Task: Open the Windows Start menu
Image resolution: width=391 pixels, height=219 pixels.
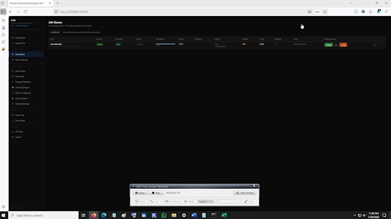Action: click(3, 215)
